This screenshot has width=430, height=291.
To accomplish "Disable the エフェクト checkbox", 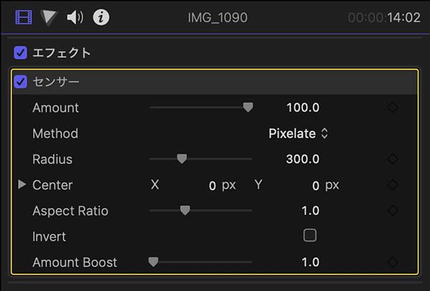I will (21, 52).
